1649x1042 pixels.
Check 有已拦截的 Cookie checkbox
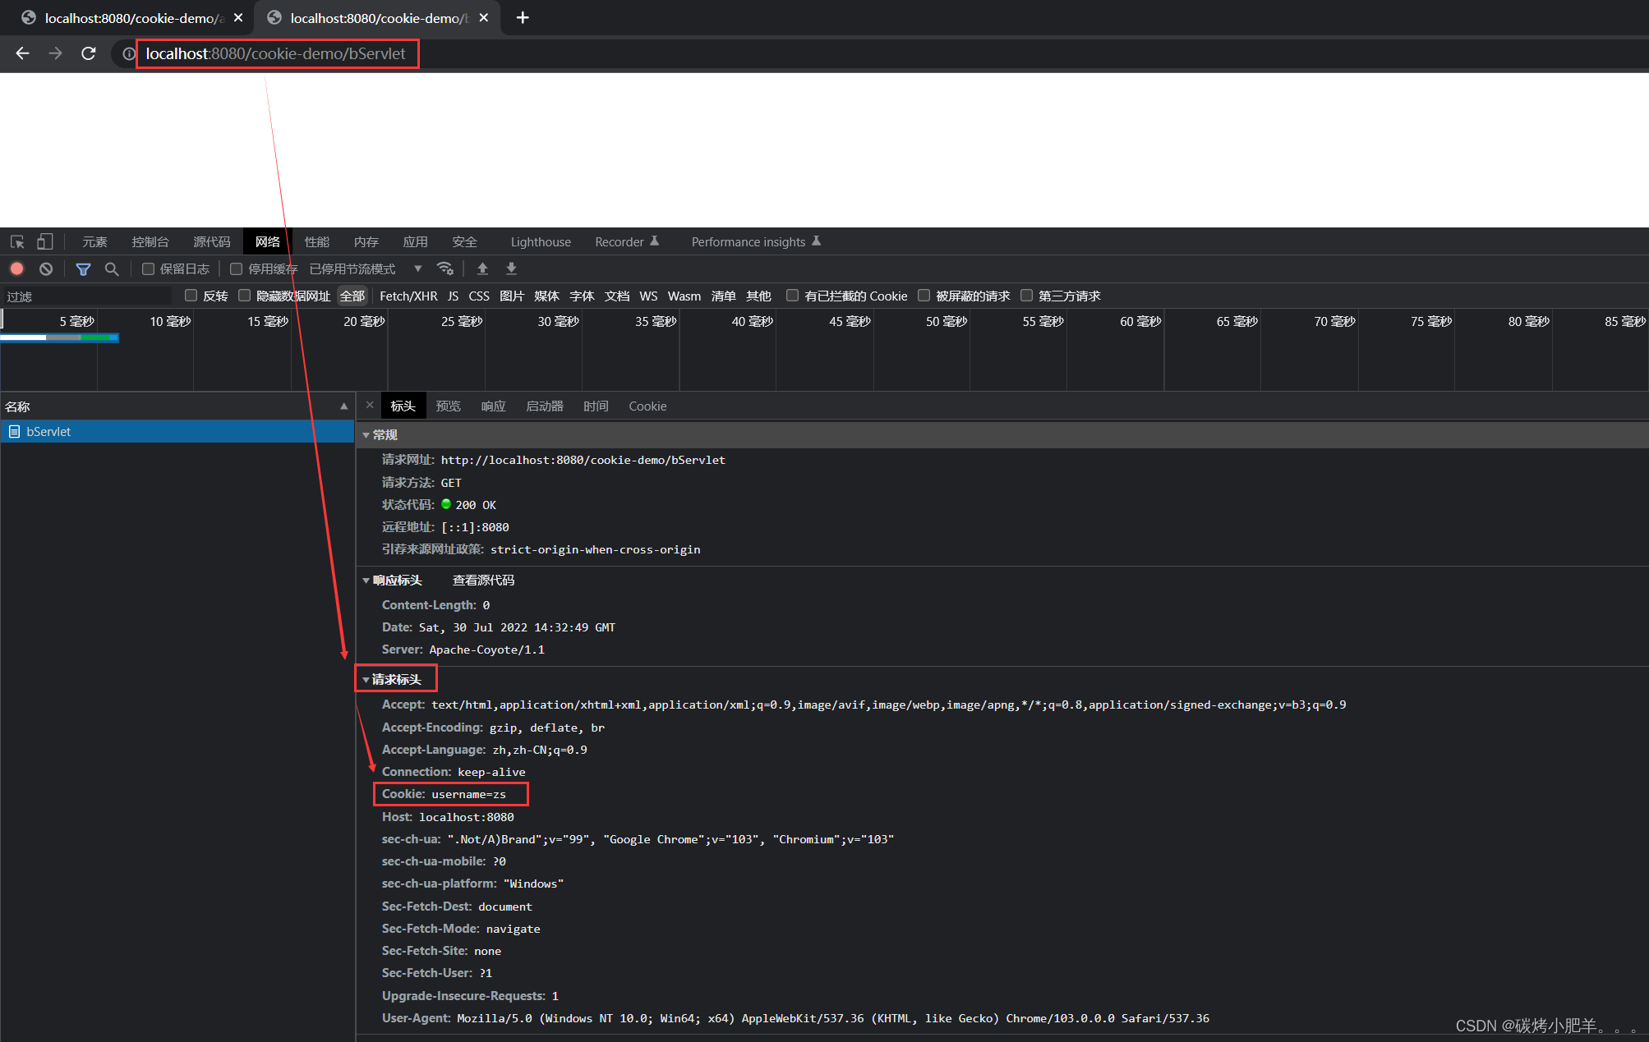pos(792,296)
